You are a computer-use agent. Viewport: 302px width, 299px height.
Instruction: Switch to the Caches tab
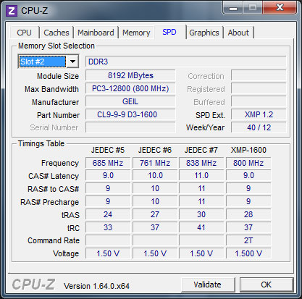click(x=56, y=33)
